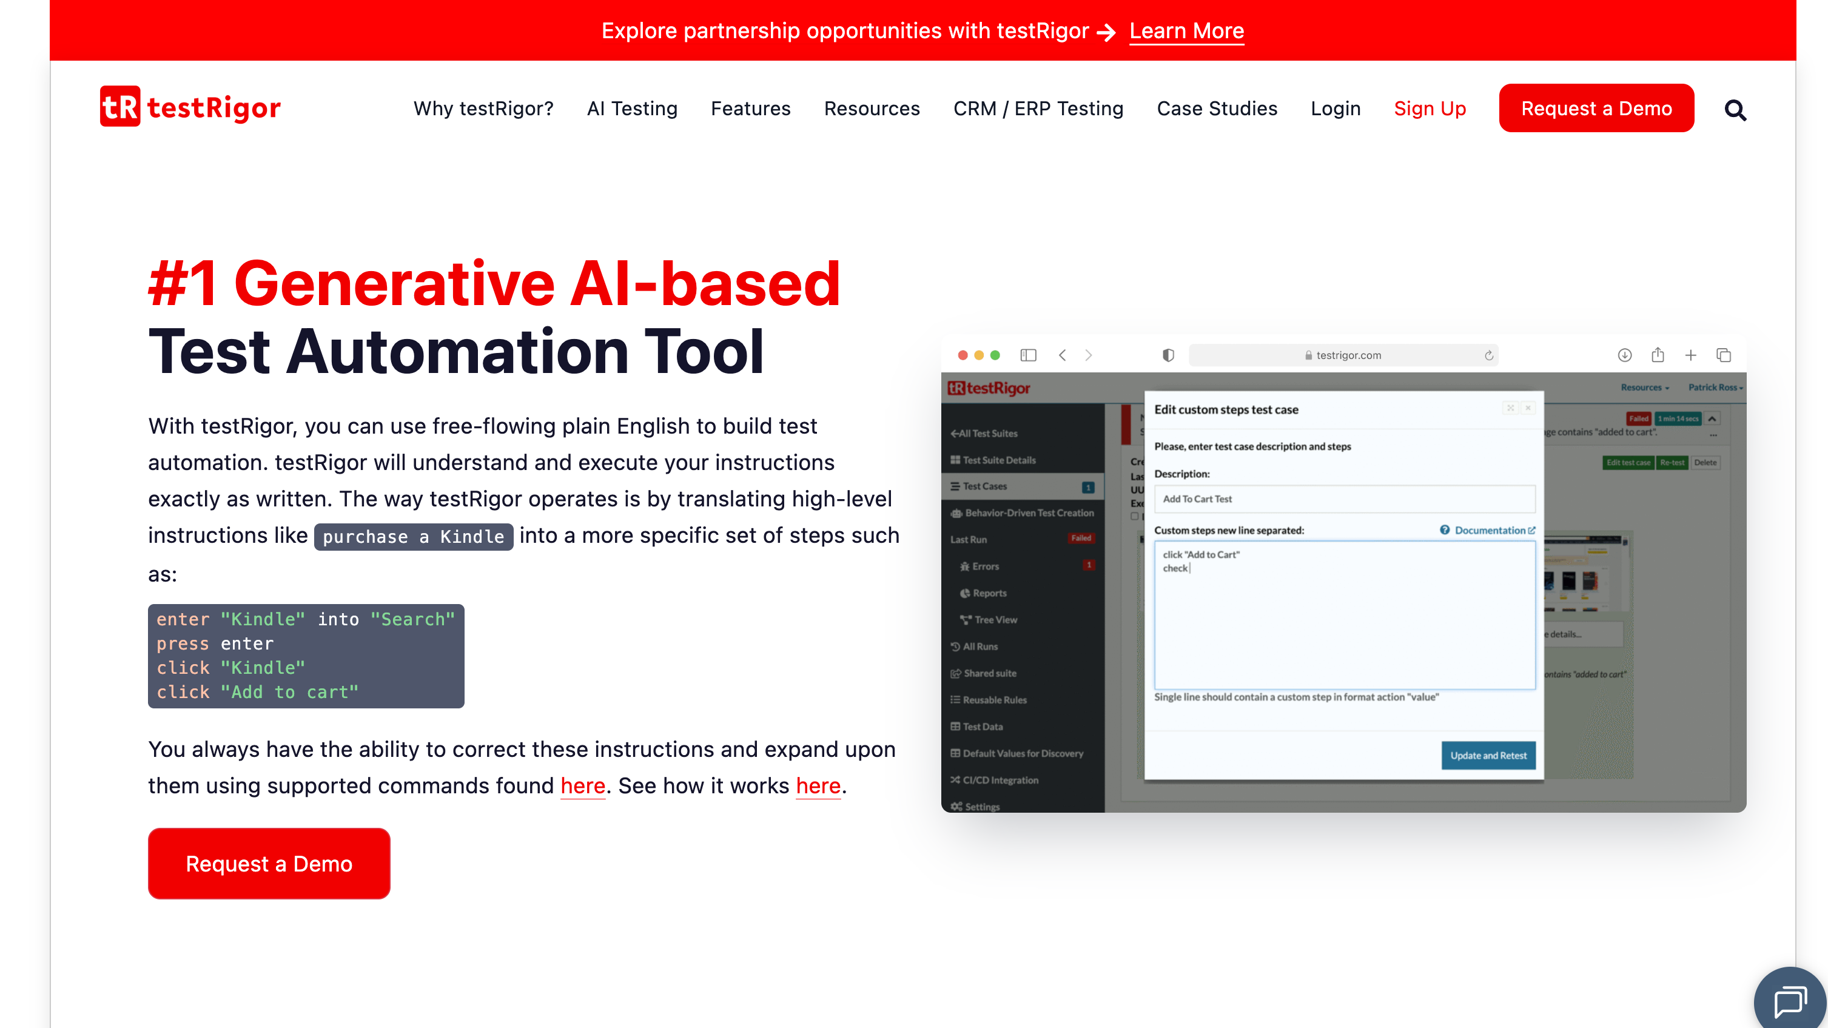Open the site search magnifier icon
This screenshot has height=1028, width=1828.
[1735, 110]
